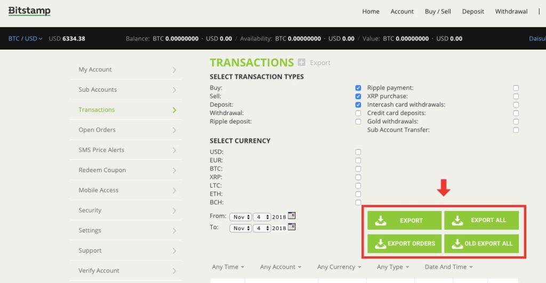Click the arrow icon next to Security

(x=174, y=211)
